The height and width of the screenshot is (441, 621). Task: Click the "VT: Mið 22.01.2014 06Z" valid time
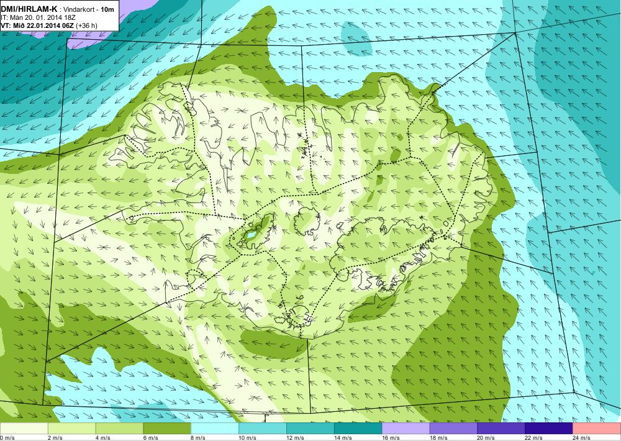[x=37, y=25]
